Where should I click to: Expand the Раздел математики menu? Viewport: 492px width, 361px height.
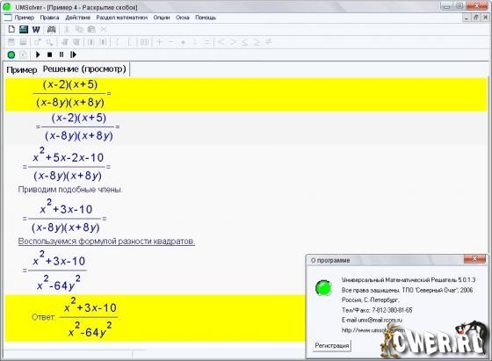(122, 18)
